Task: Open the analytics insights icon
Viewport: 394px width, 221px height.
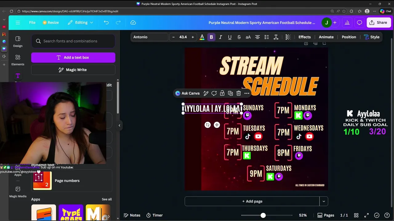Action: coord(347,22)
